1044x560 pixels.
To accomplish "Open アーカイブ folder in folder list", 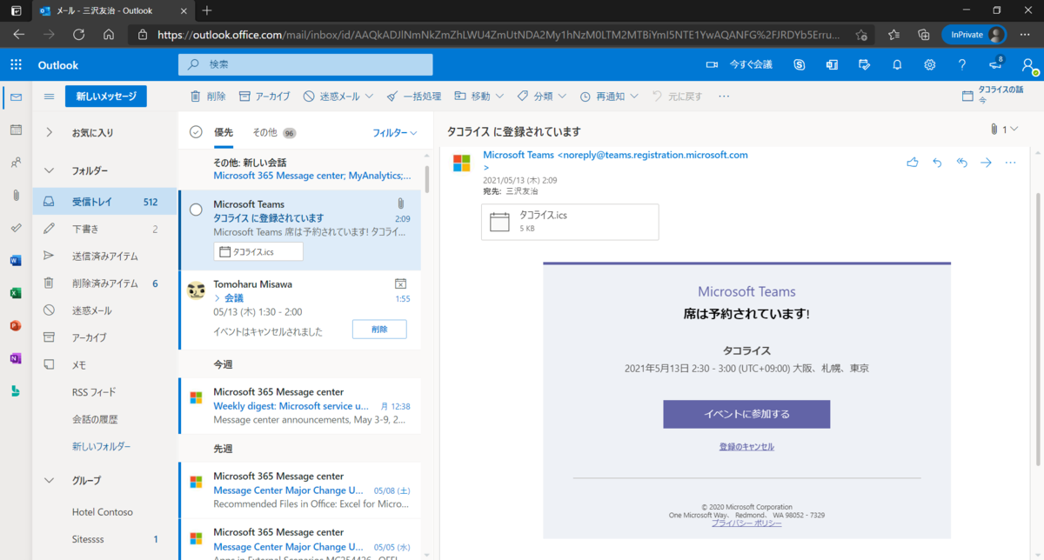I will (x=104, y=337).
